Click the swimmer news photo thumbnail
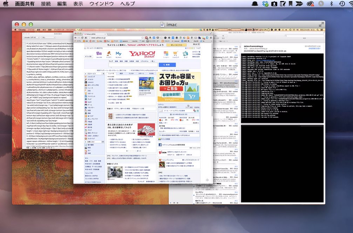This screenshot has width=353, height=233. pos(146,83)
